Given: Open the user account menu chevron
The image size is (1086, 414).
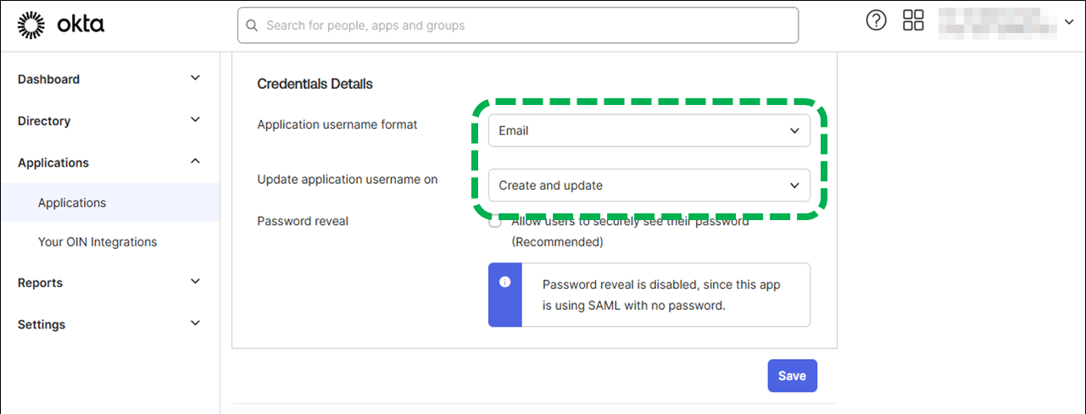Looking at the screenshot, I should (x=1067, y=22).
